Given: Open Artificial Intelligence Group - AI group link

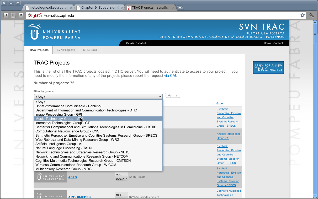Looking at the screenshot, I should coord(229,136).
